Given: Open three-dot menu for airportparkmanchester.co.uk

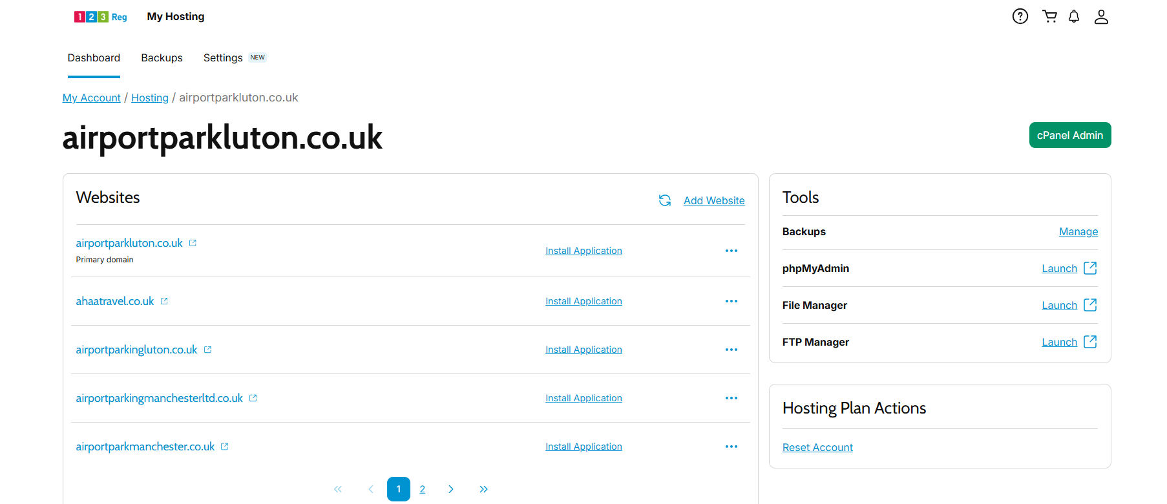Looking at the screenshot, I should [x=731, y=446].
